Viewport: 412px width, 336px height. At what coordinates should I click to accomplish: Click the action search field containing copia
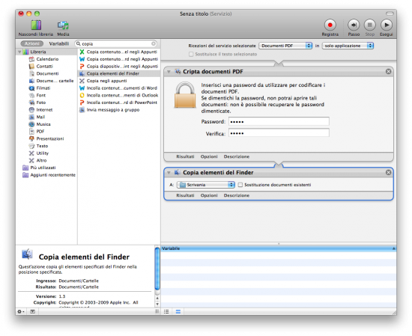point(116,43)
